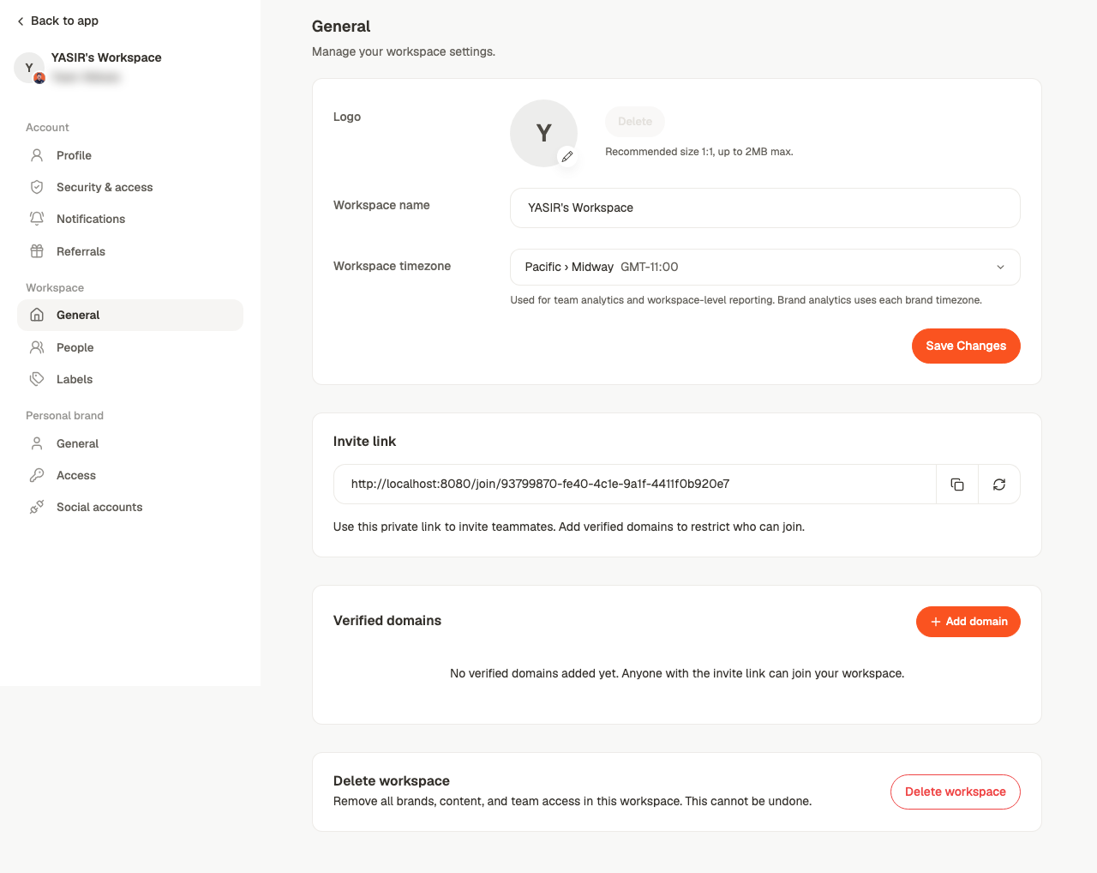Click the No verified domains added message
This screenshot has height=873, width=1097.
[677, 673]
